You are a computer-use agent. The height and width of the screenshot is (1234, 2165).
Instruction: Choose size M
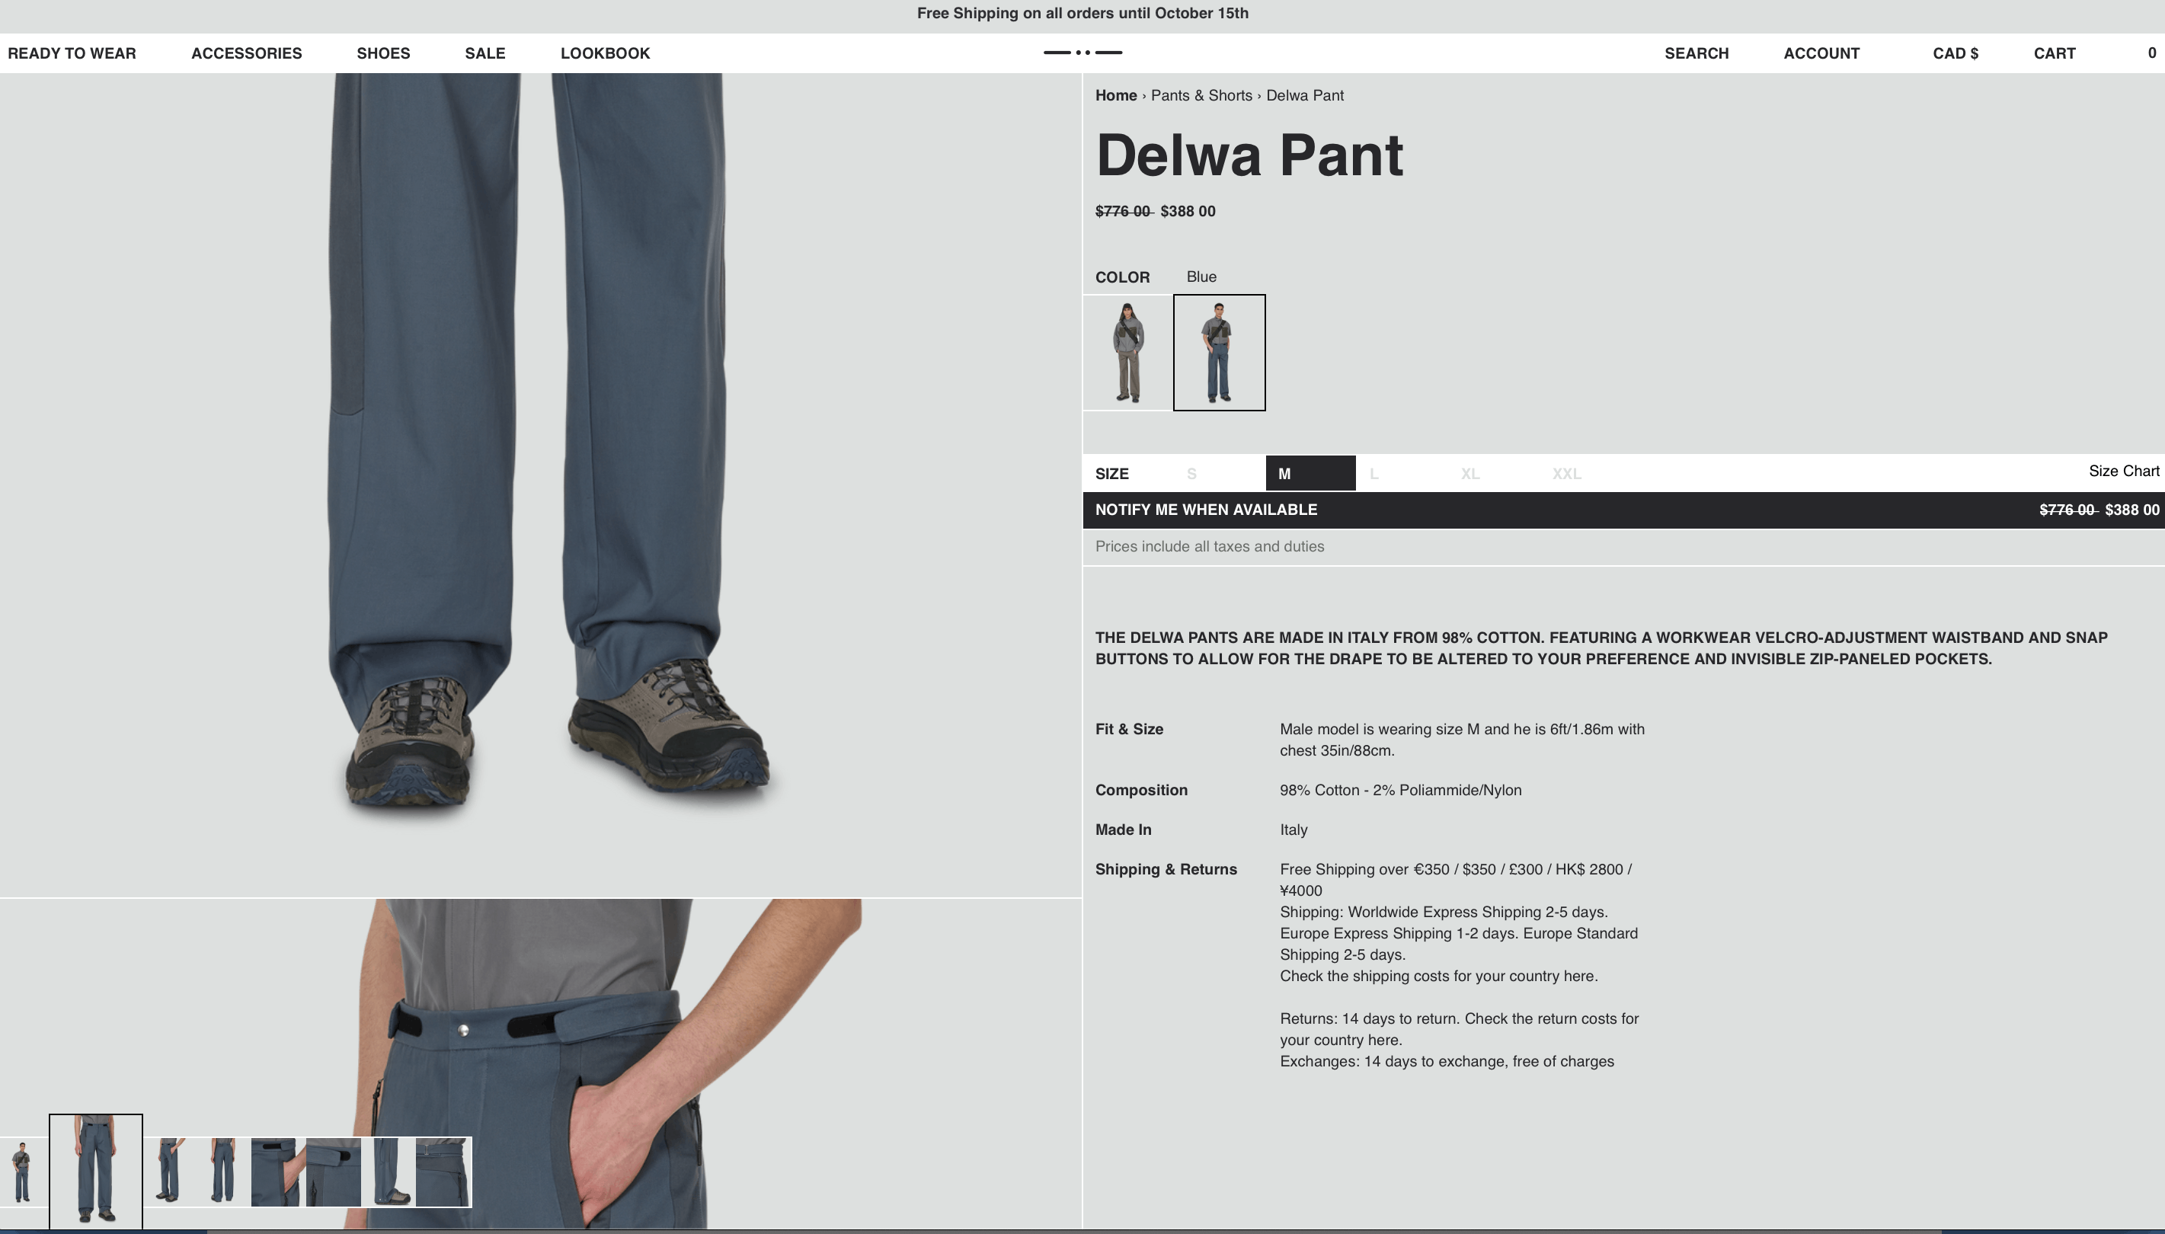click(1310, 474)
